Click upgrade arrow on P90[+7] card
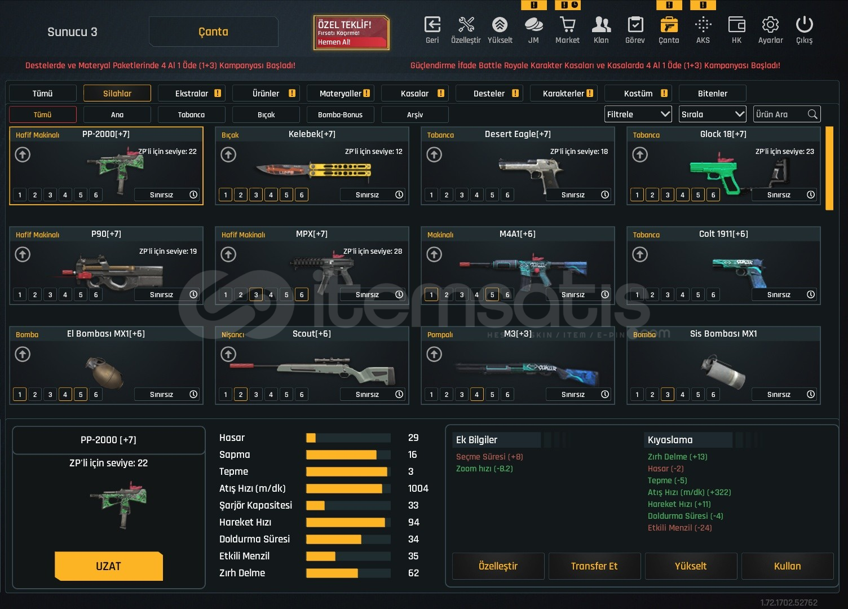This screenshot has height=609, width=848. point(23,254)
